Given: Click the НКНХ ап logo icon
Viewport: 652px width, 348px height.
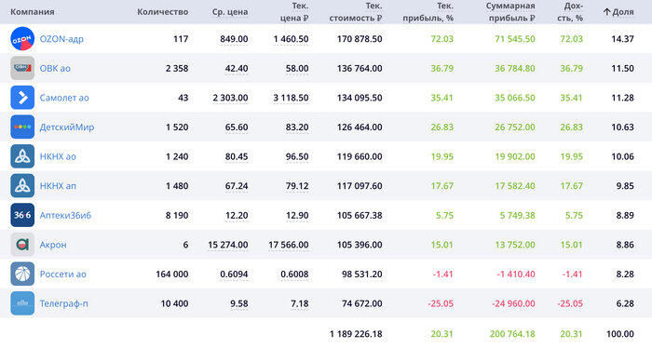Looking at the screenshot, I should 22,185.
